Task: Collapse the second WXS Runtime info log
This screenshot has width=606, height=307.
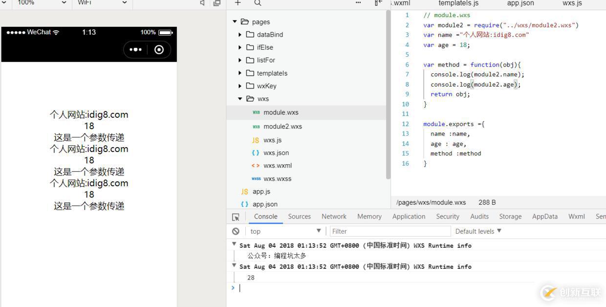Action: tap(234, 264)
